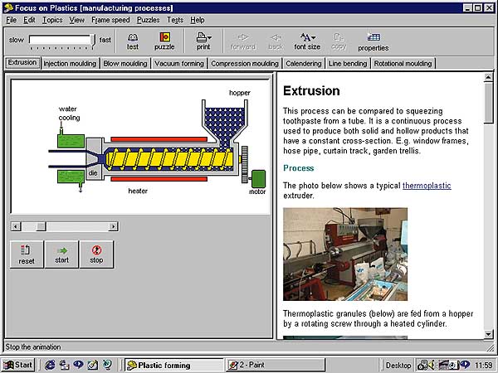Open the properties toolbar button
The image size is (498, 373).
point(373,42)
